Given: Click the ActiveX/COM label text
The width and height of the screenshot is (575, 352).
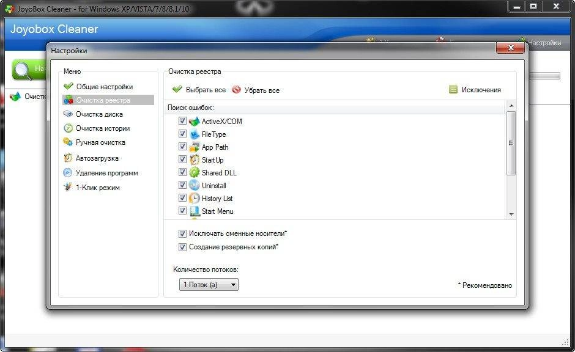Looking at the screenshot, I should click(x=222, y=121).
